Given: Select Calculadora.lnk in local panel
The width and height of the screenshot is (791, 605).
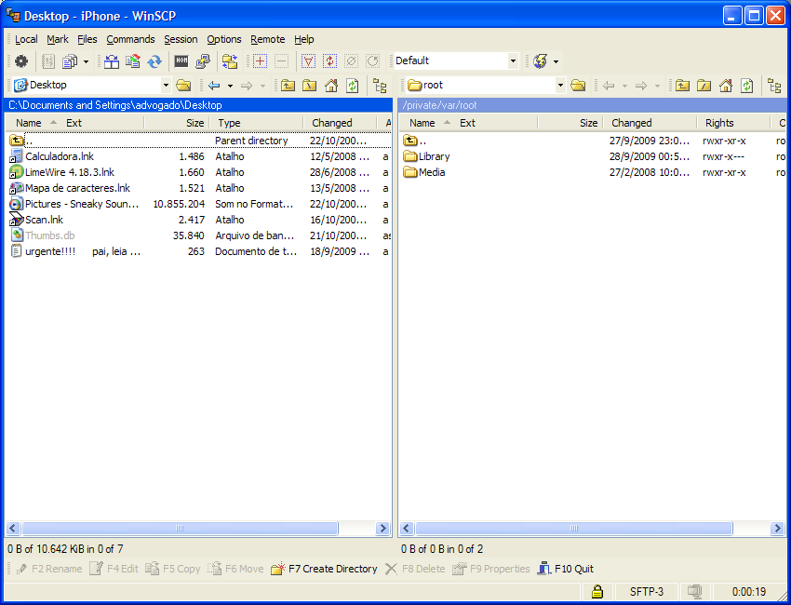Looking at the screenshot, I should click(x=60, y=156).
